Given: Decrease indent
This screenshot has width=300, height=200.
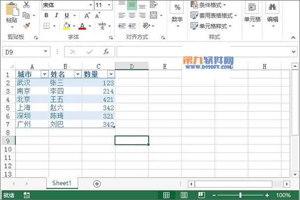Looking at the screenshot, I should (x=122, y=26).
